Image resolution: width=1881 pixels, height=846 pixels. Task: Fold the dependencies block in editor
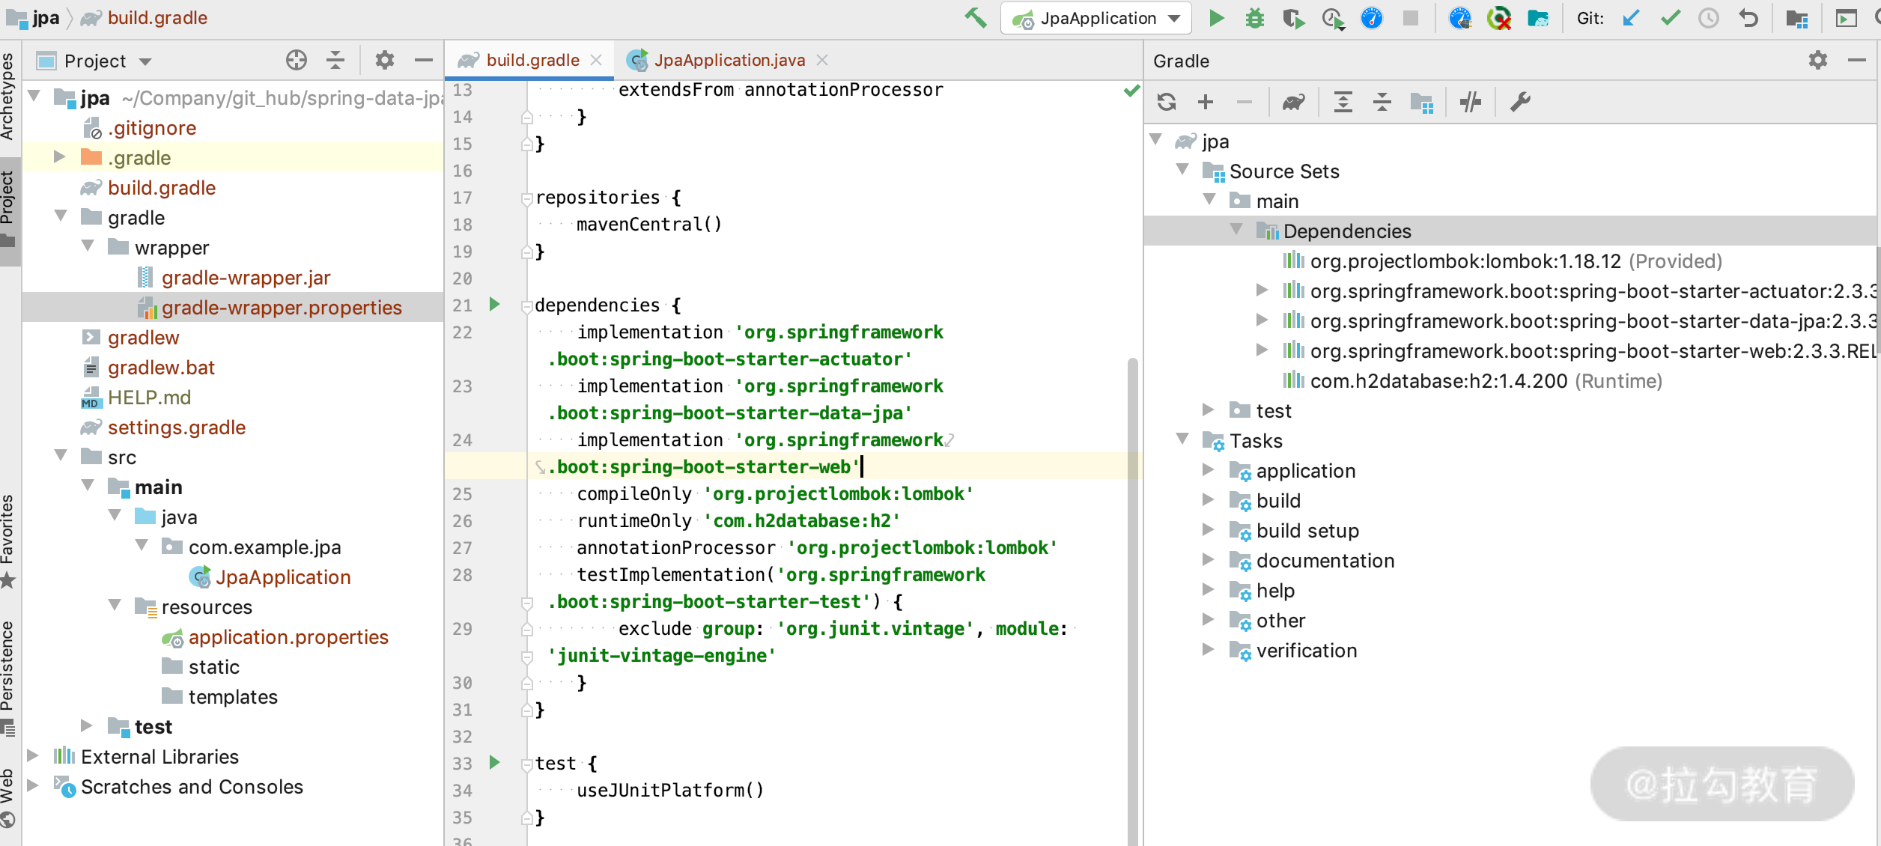pyautogui.click(x=527, y=307)
